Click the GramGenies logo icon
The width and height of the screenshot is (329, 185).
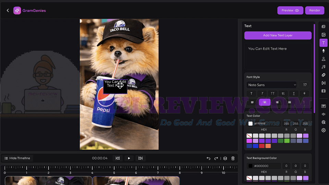17,11
